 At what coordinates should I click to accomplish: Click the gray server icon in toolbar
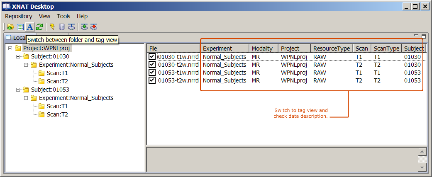61,27
